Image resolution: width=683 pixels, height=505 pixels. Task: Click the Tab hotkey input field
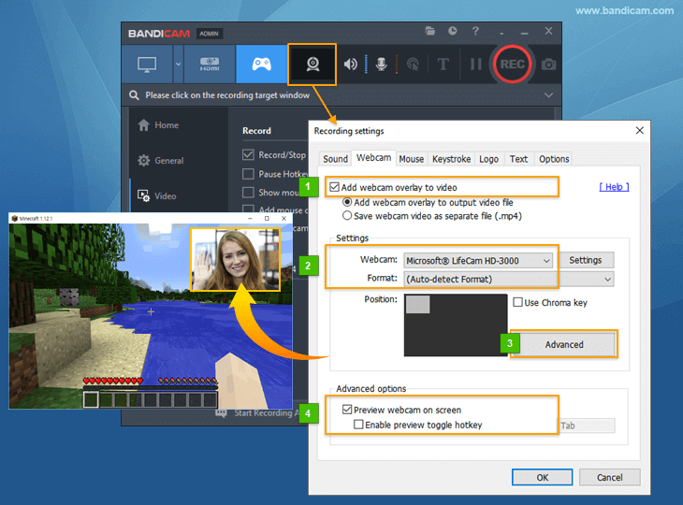[x=586, y=426]
